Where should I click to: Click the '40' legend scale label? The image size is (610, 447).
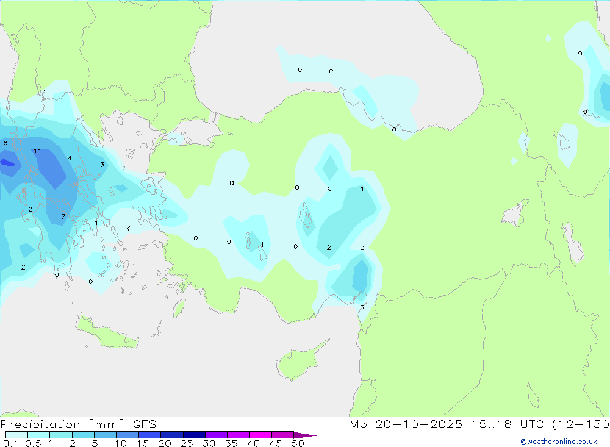(x=254, y=443)
